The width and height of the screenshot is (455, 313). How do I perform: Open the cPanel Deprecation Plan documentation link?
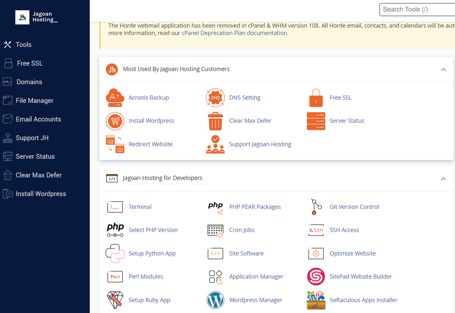pyautogui.click(x=234, y=33)
